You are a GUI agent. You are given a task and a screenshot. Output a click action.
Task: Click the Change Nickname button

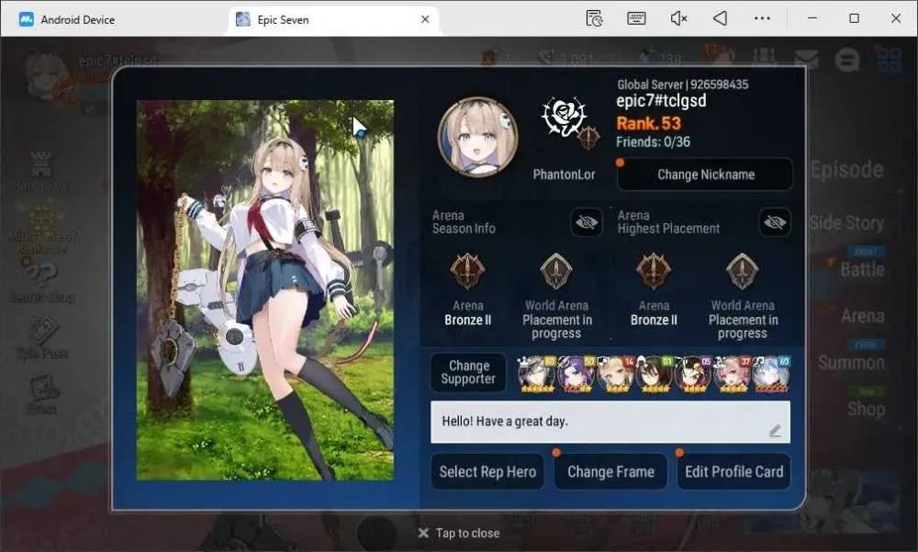705,174
